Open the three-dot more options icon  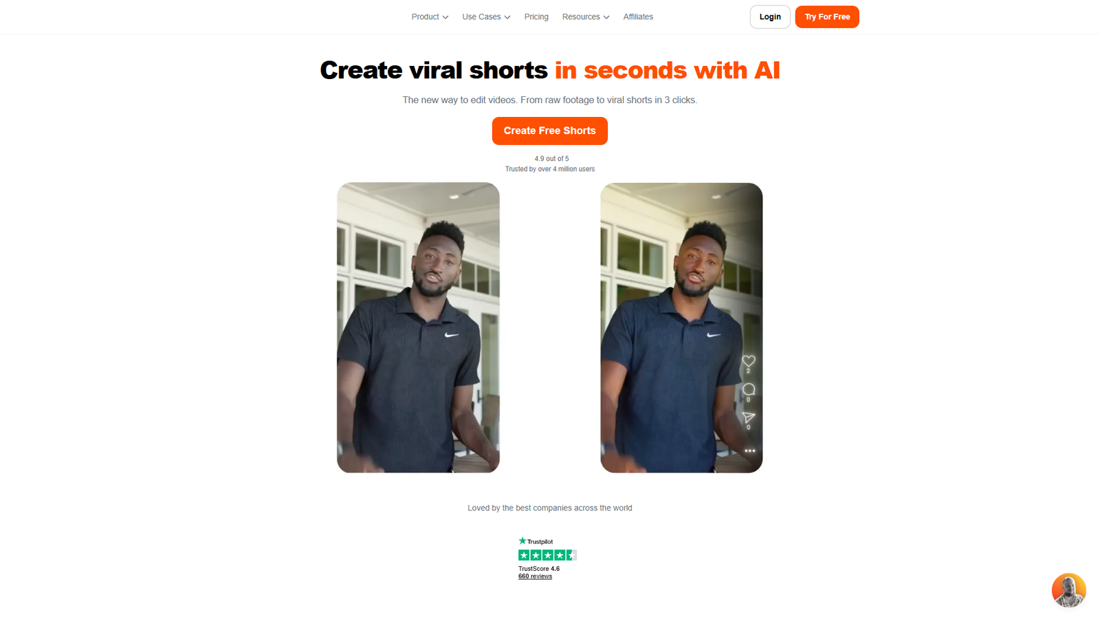point(749,451)
